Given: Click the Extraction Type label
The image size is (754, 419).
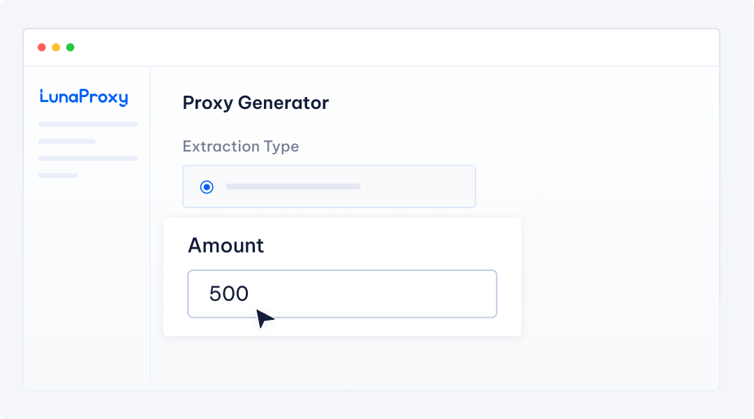Looking at the screenshot, I should click(x=240, y=147).
